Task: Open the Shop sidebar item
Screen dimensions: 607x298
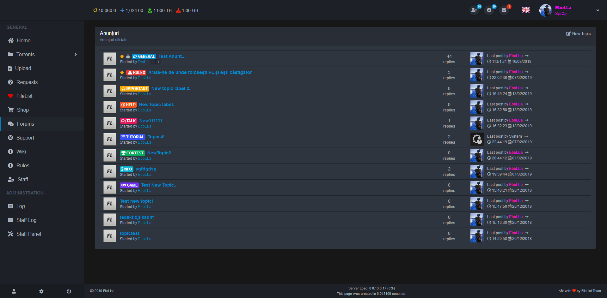Action: point(23,110)
